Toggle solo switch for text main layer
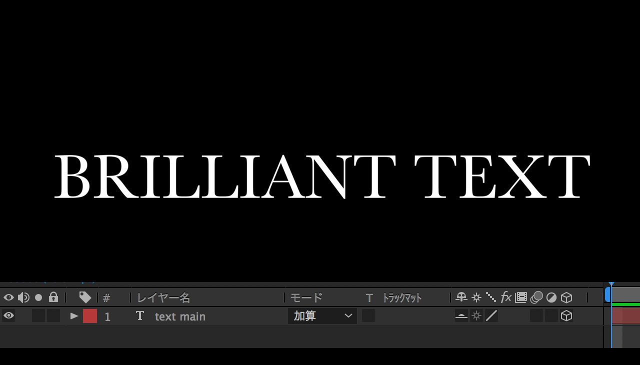 point(38,316)
